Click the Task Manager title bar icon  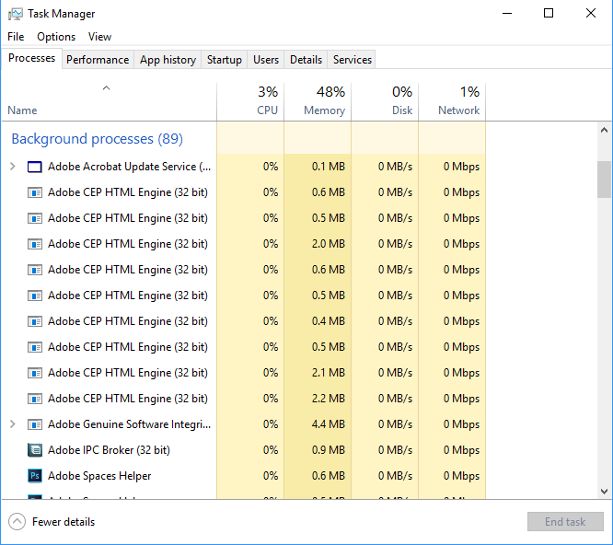click(16, 14)
